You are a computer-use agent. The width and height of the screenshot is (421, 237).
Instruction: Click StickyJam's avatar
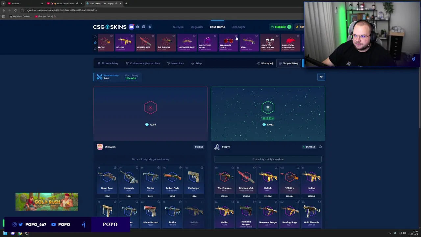click(100, 147)
